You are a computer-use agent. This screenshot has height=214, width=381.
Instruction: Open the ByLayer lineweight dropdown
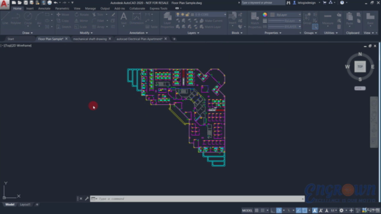[x=285, y=21]
